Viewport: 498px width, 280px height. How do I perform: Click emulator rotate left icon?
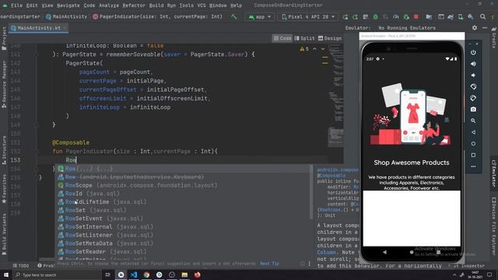tap(473, 86)
